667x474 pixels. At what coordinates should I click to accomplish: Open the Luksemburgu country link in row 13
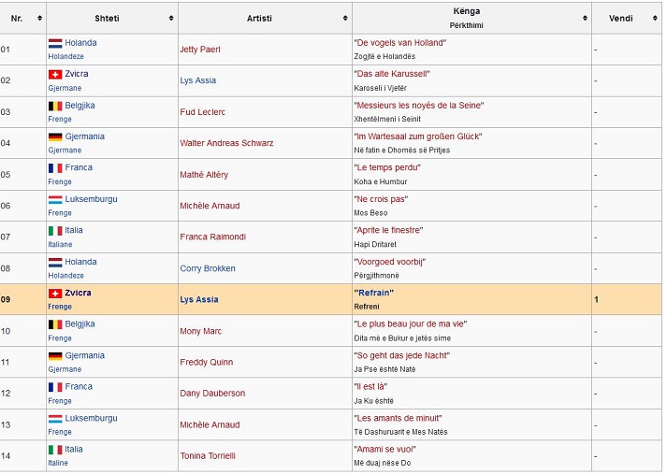[91, 418]
